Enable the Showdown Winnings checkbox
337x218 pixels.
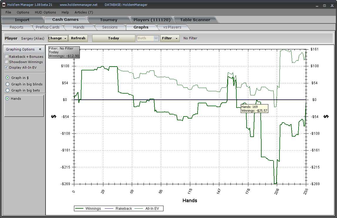[6, 62]
